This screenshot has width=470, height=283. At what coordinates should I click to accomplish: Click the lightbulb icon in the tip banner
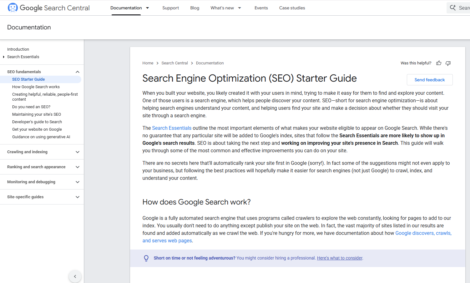point(146,258)
